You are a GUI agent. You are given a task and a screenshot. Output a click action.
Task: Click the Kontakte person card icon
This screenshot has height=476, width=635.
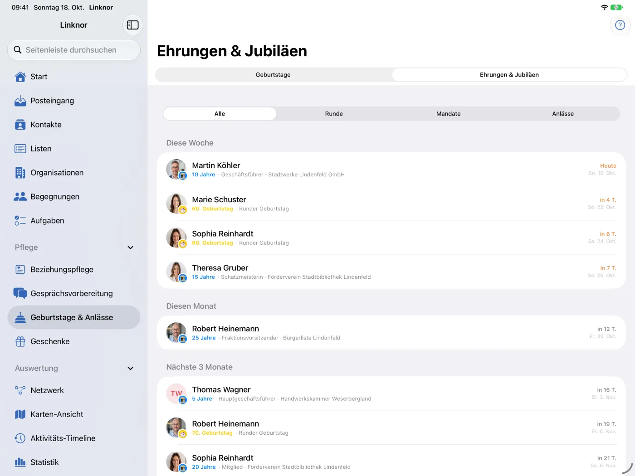coord(20,125)
